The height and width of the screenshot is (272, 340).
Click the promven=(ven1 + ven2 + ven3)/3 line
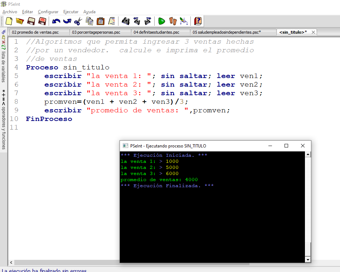(x=116, y=102)
